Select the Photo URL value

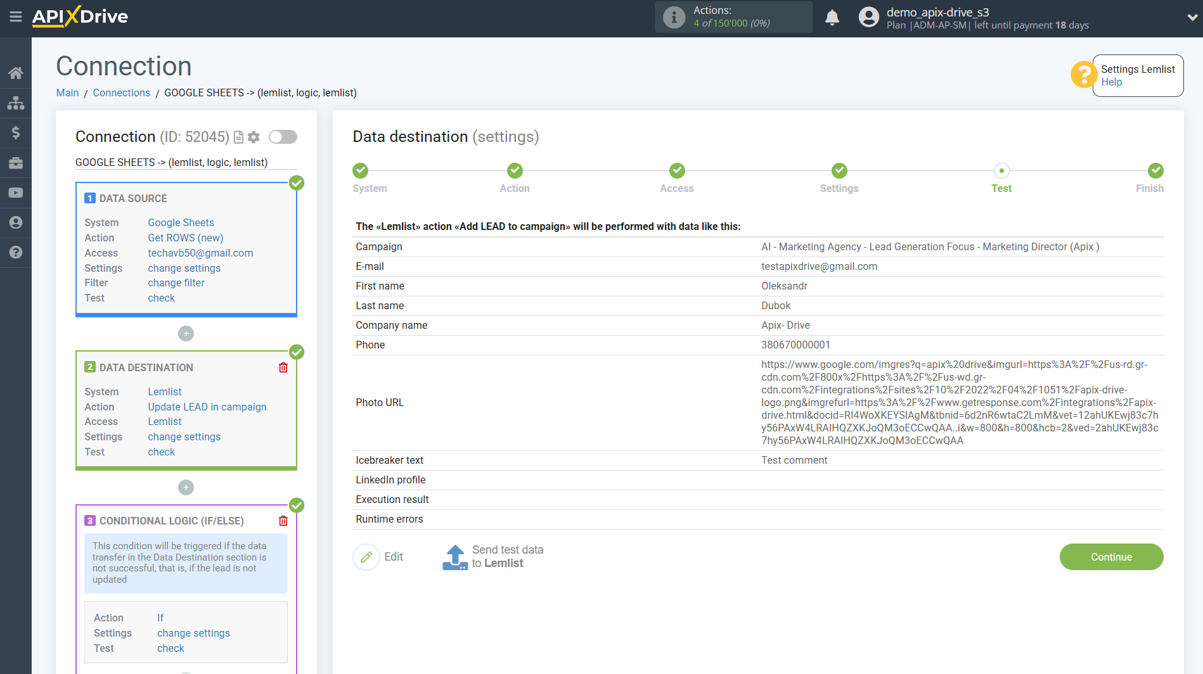[x=960, y=402]
